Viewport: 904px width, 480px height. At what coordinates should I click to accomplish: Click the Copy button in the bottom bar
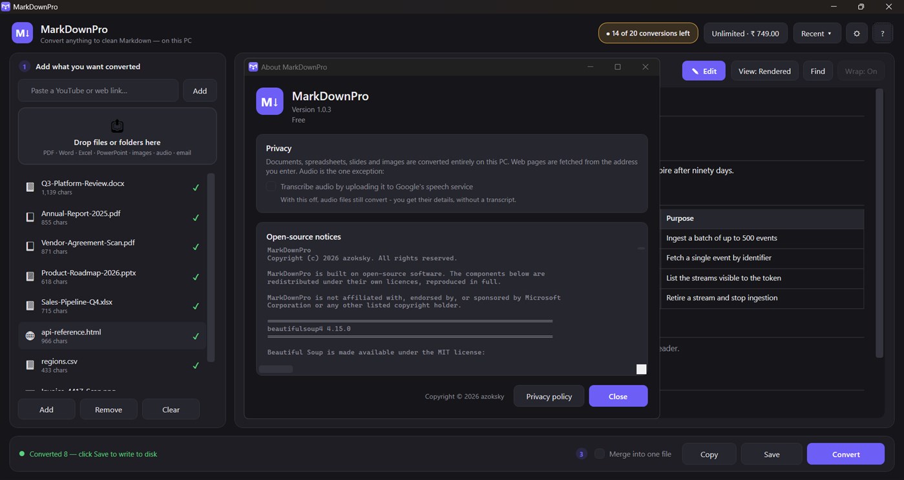709,454
